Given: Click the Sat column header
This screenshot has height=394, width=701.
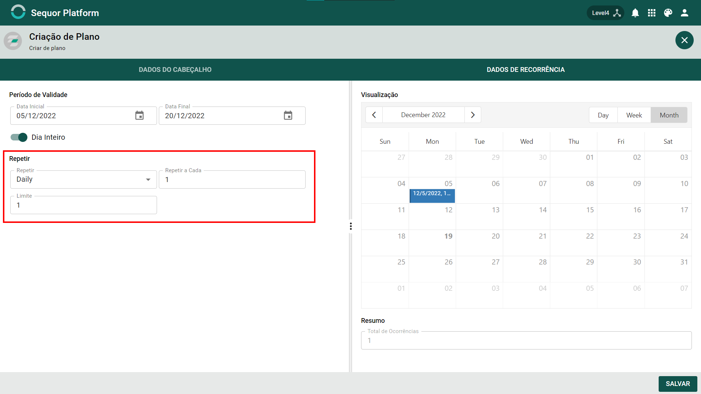Looking at the screenshot, I should [x=668, y=142].
